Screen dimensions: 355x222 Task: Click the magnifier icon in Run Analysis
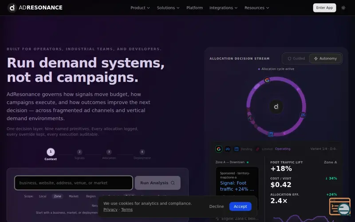tap(173, 183)
